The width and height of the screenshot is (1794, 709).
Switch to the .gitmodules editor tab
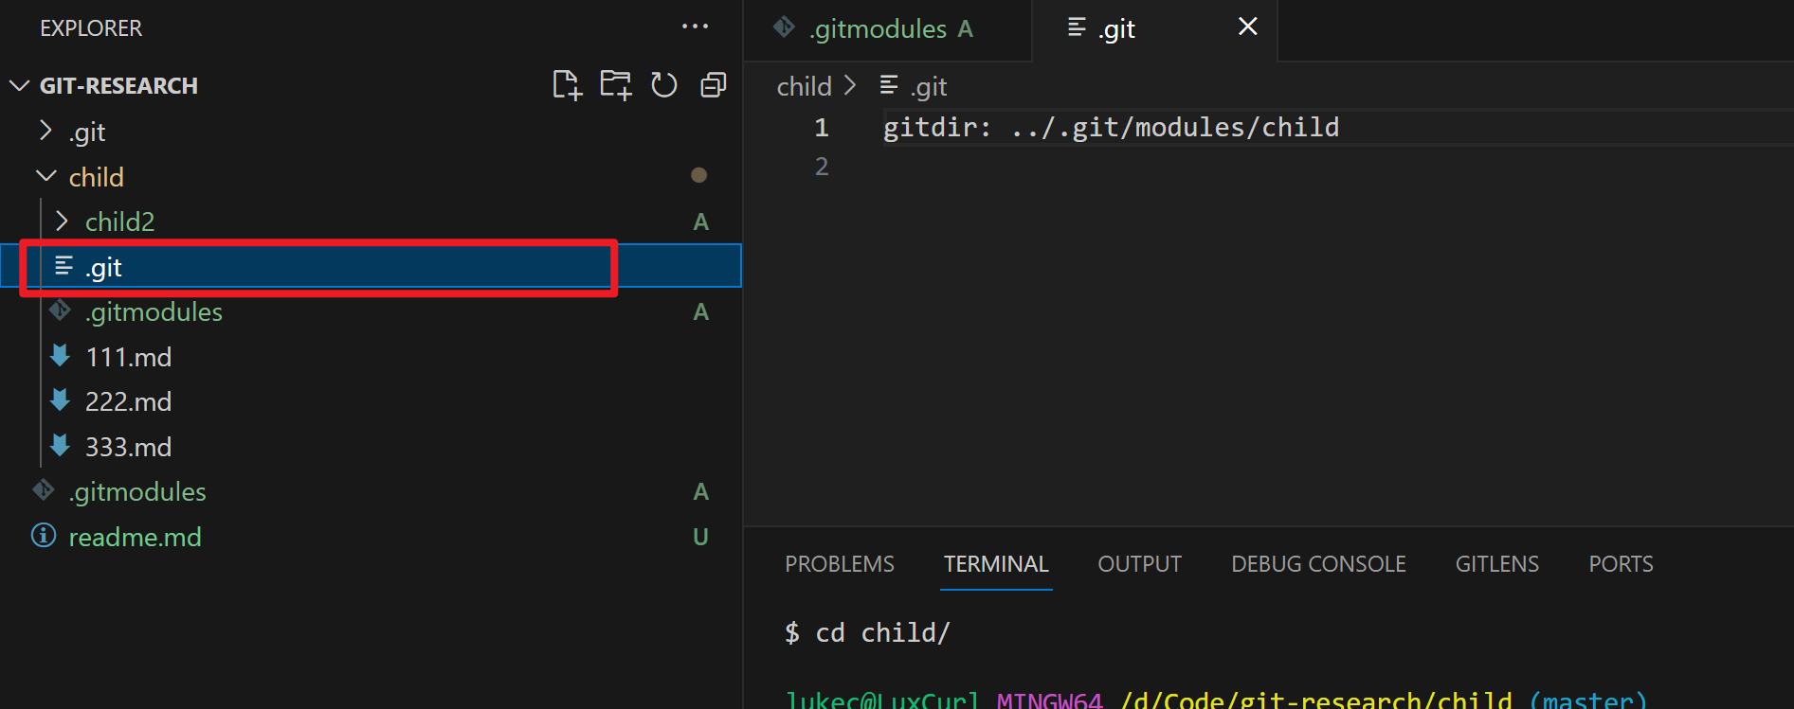pyautogui.click(x=878, y=29)
